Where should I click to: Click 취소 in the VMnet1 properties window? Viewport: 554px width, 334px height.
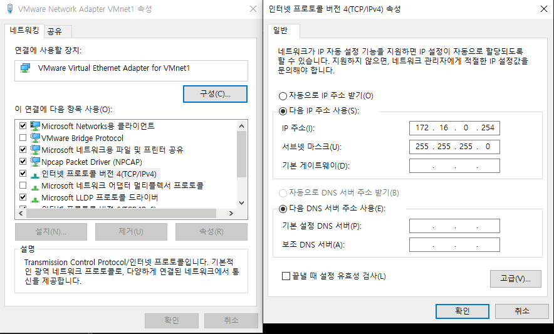point(231,320)
